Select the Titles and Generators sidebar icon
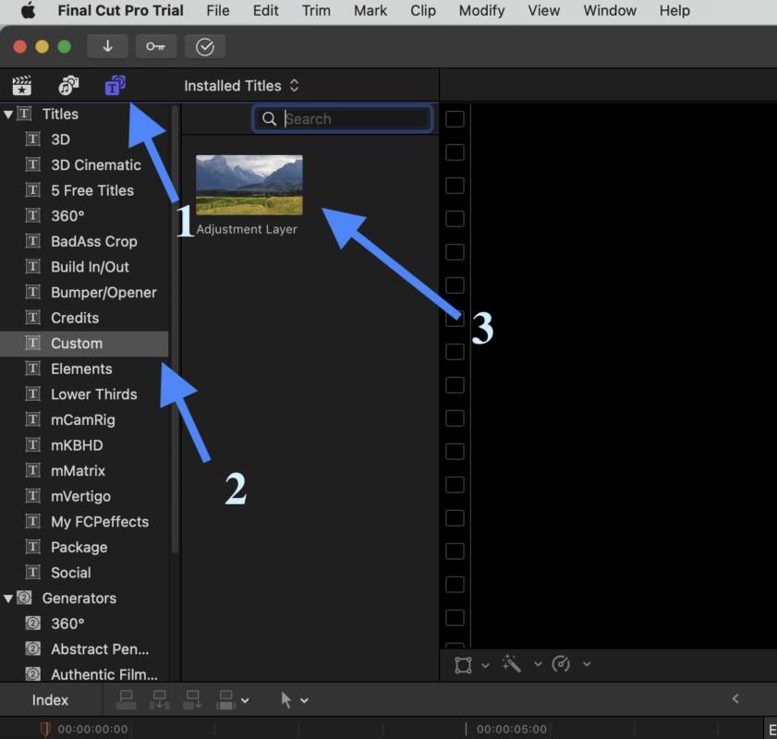Screen dimensions: 777x739 (115, 85)
